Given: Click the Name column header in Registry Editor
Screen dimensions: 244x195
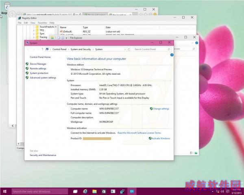Looking at the screenshot, I should tap(63, 27).
